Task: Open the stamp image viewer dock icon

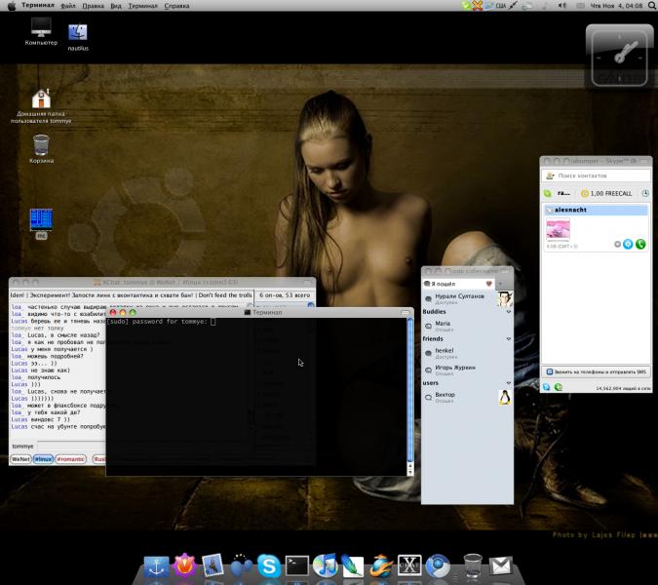Action: point(213,565)
